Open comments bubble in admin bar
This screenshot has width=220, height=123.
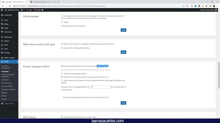[22, 10]
